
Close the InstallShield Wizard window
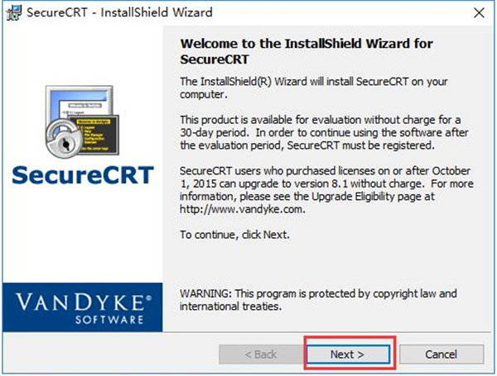pyautogui.click(x=478, y=12)
